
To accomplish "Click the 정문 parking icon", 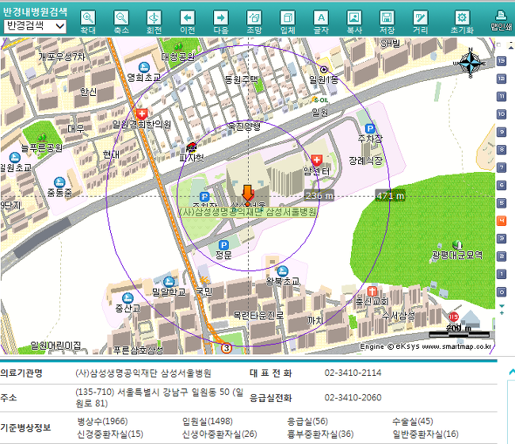I will 223,245.
